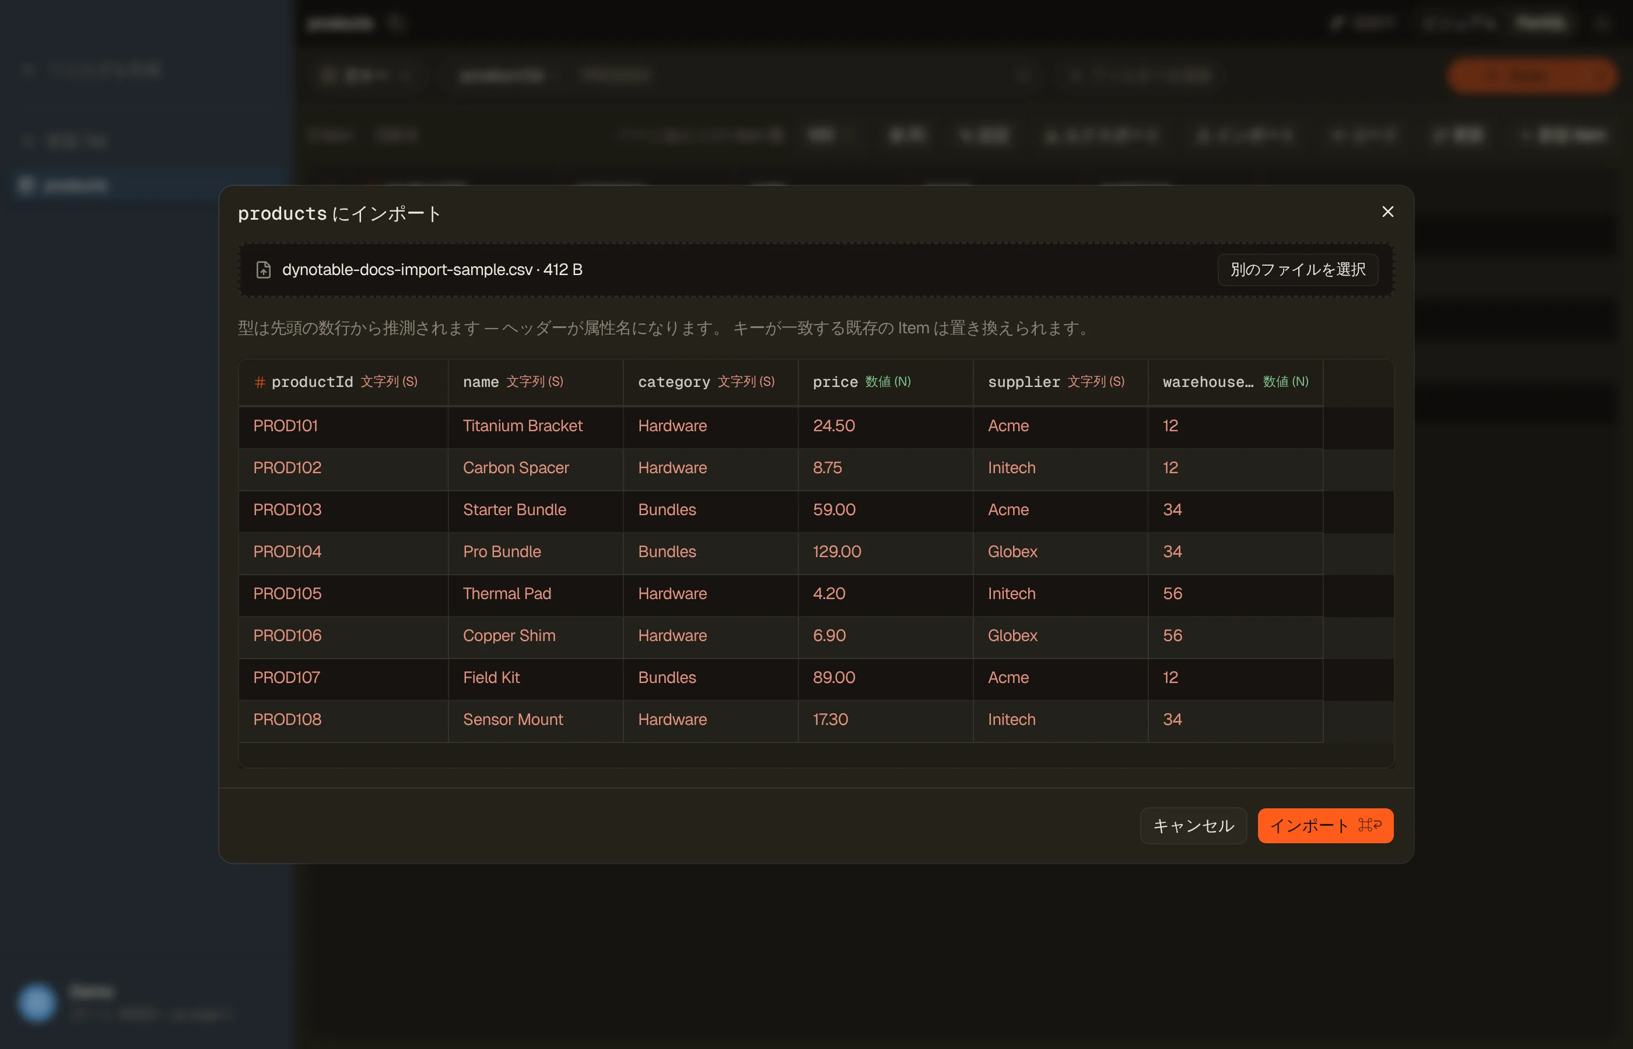This screenshot has width=1633, height=1049.
Task: Click the PROD101 cell
Action: [344, 427]
